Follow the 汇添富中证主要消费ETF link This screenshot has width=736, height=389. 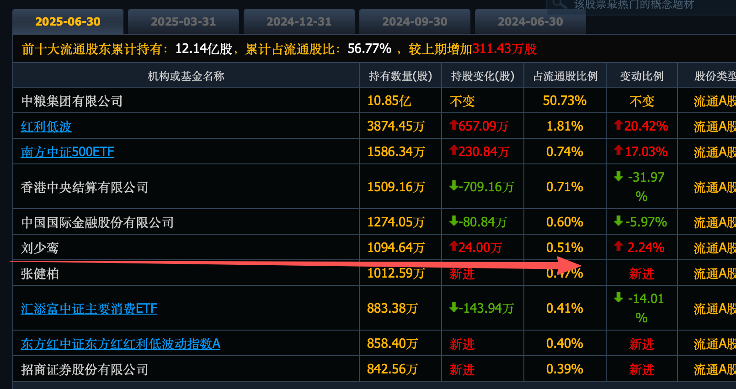pyautogui.click(x=89, y=309)
